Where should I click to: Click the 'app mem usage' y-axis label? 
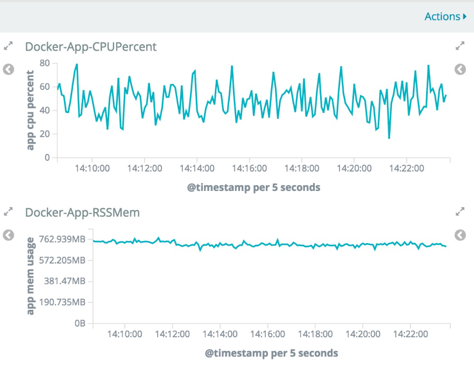[31, 275]
